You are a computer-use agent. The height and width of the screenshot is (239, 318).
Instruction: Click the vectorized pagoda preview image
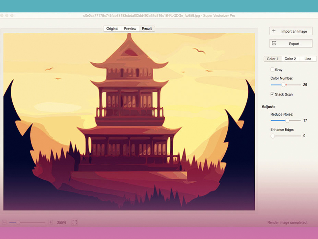click(129, 121)
